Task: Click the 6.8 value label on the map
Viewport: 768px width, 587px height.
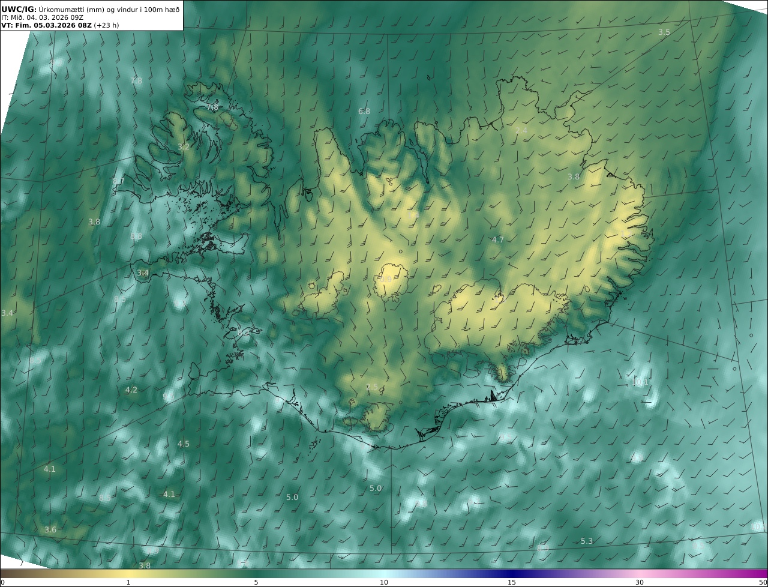Action: (x=364, y=112)
